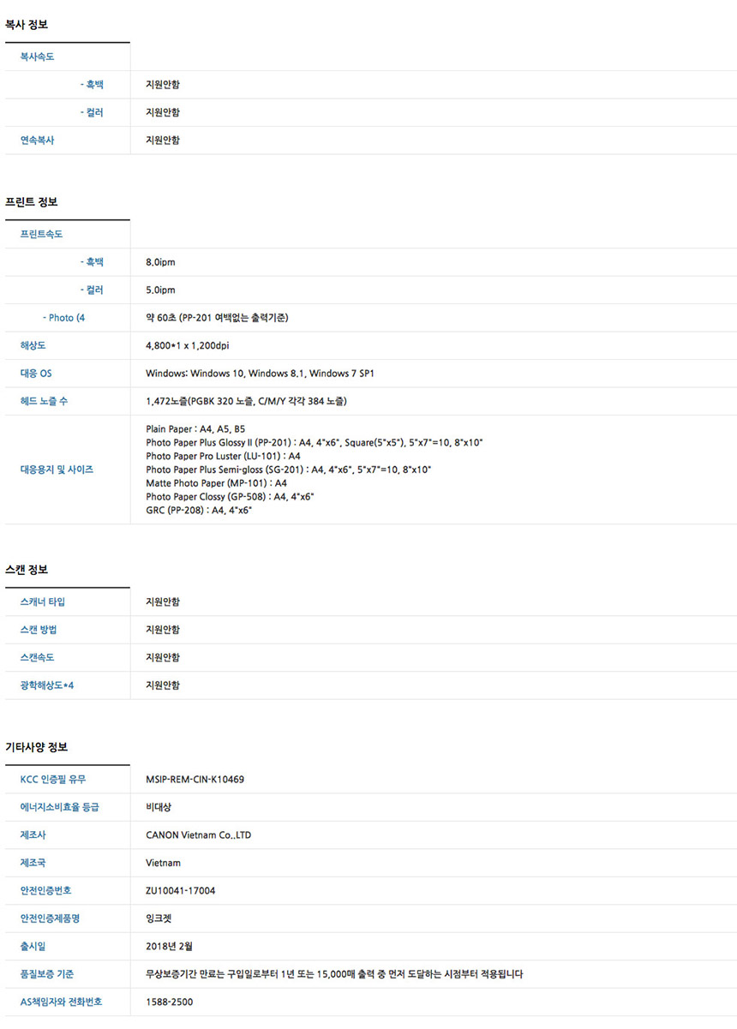Image resolution: width=737 pixels, height=1029 pixels.
Task: Click the 기타사양 정보 section heading
Action: [x=36, y=747]
